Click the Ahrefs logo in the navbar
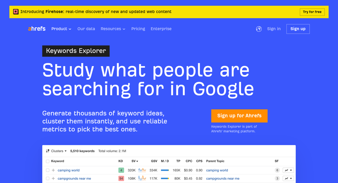Screen dimensions: 338x183 (36, 29)
